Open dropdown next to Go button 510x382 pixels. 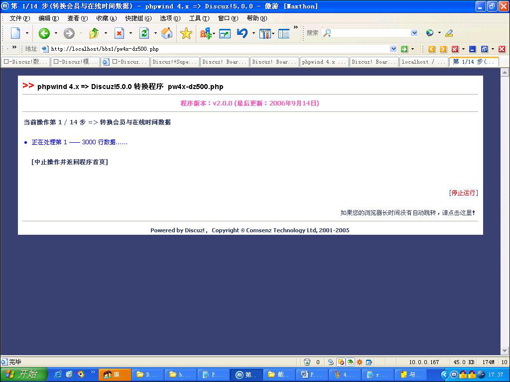pos(413,49)
